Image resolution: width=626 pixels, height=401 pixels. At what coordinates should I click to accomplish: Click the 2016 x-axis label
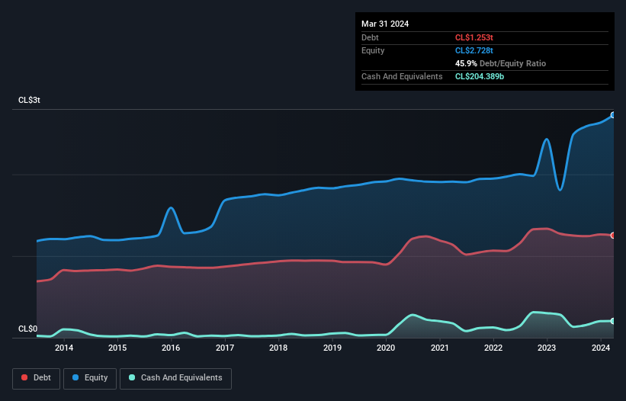coord(171,348)
